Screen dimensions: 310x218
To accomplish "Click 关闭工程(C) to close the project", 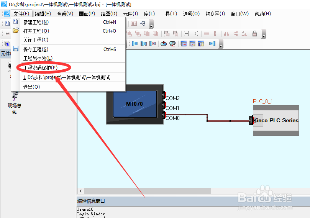I will click(68, 40).
